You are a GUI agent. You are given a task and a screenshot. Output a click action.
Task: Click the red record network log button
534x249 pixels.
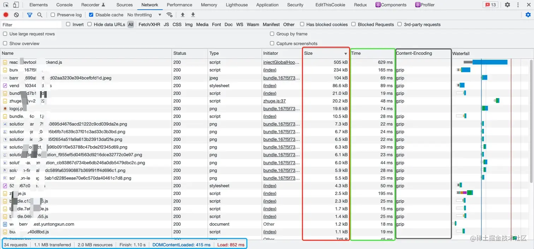[x=6, y=15]
